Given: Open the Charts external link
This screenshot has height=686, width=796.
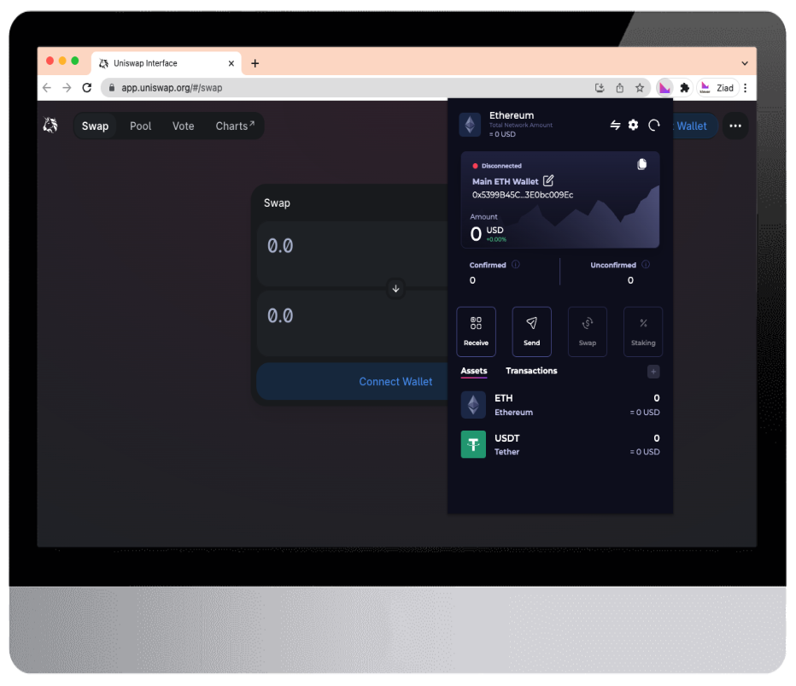Looking at the screenshot, I should point(235,126).
